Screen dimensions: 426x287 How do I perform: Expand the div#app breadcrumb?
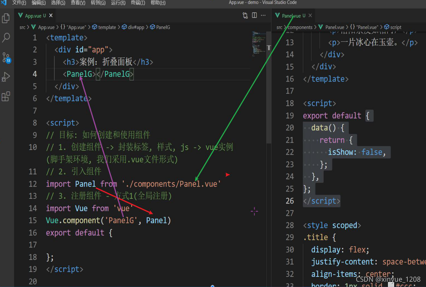point(133,27)
